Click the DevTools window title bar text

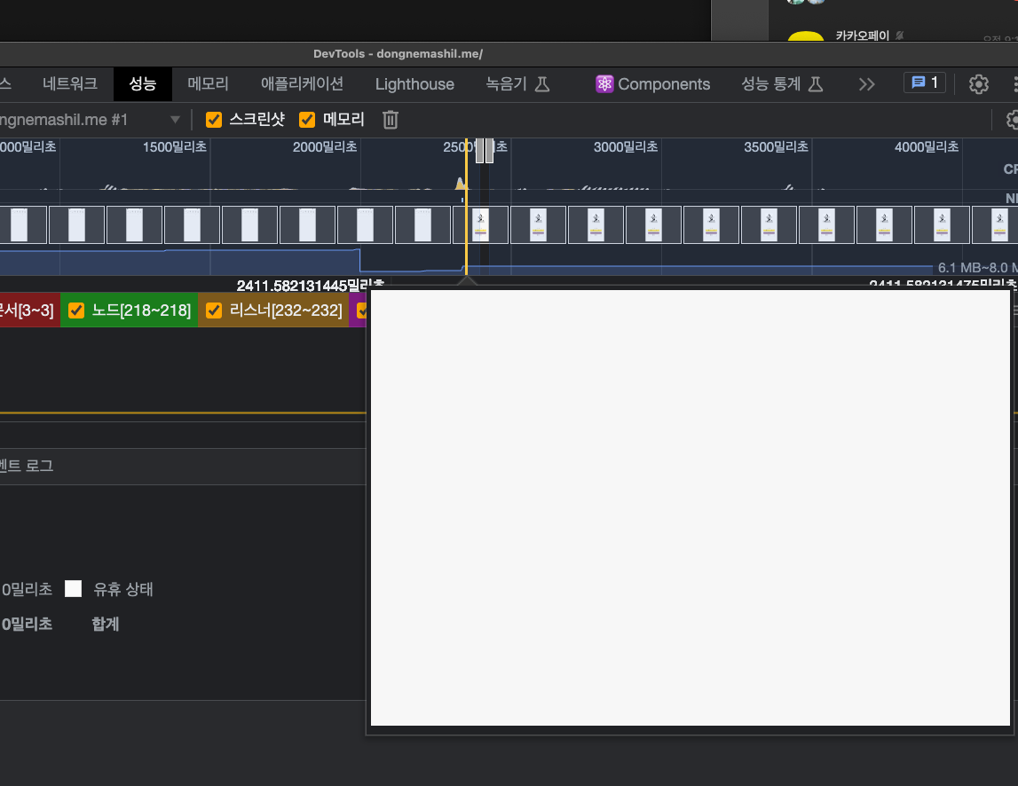tap(398, 54)
